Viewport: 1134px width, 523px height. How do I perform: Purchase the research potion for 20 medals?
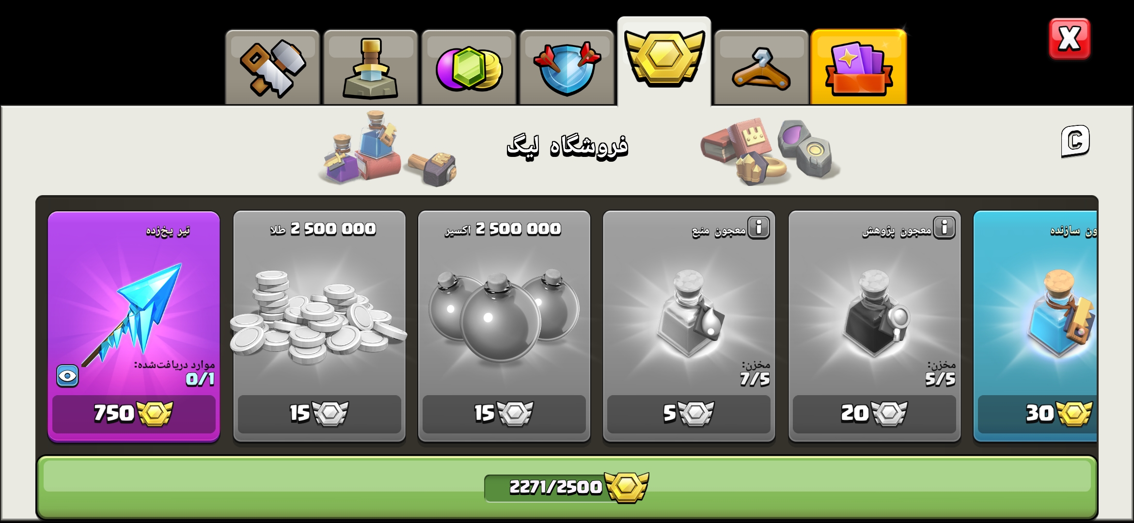874,414
